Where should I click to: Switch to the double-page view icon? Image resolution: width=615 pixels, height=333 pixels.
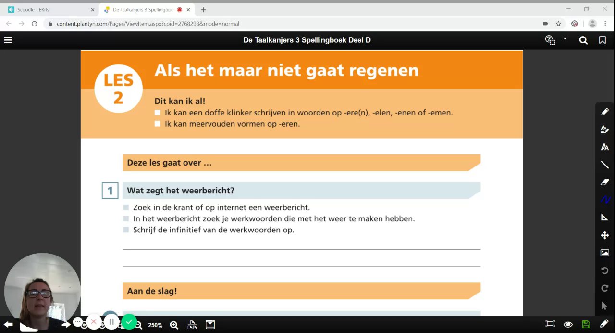(192, 325)
